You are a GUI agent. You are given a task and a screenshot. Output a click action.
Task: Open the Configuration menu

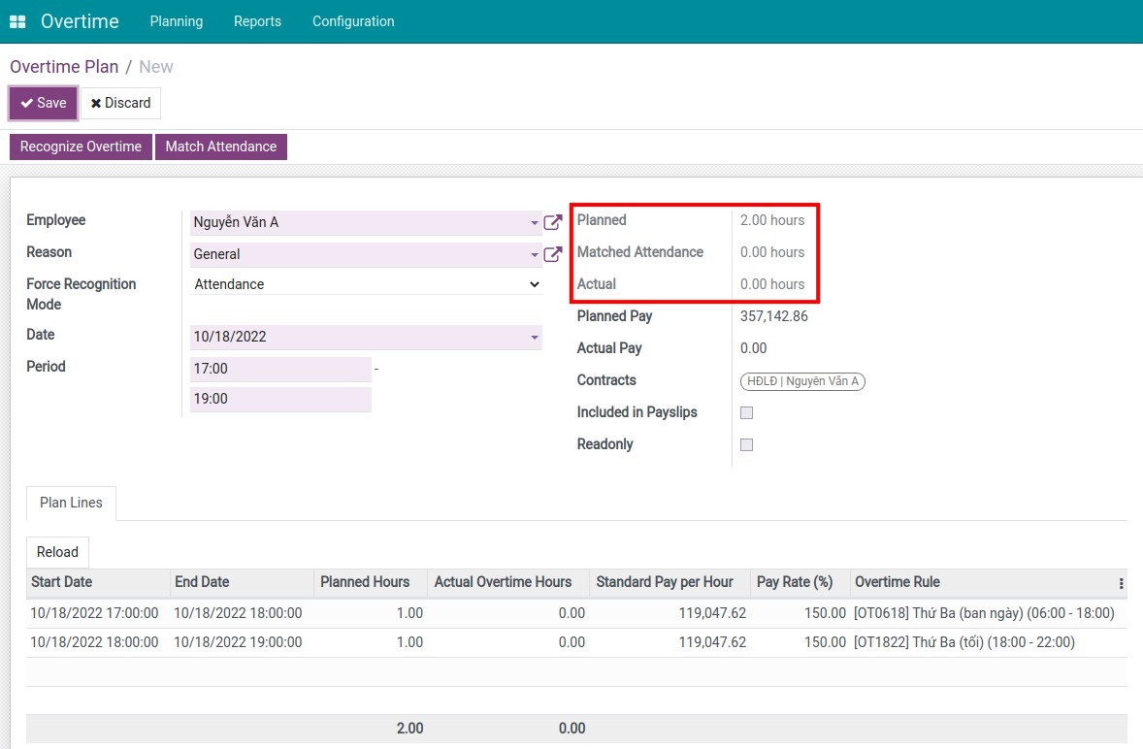point(352,20)
